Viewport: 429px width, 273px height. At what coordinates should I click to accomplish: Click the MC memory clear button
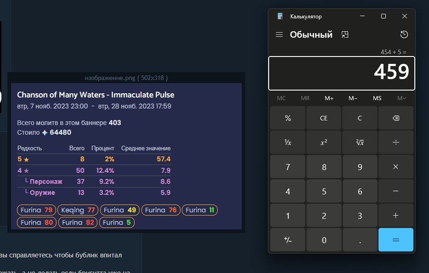pyautogui.click(x=281, y=98)
